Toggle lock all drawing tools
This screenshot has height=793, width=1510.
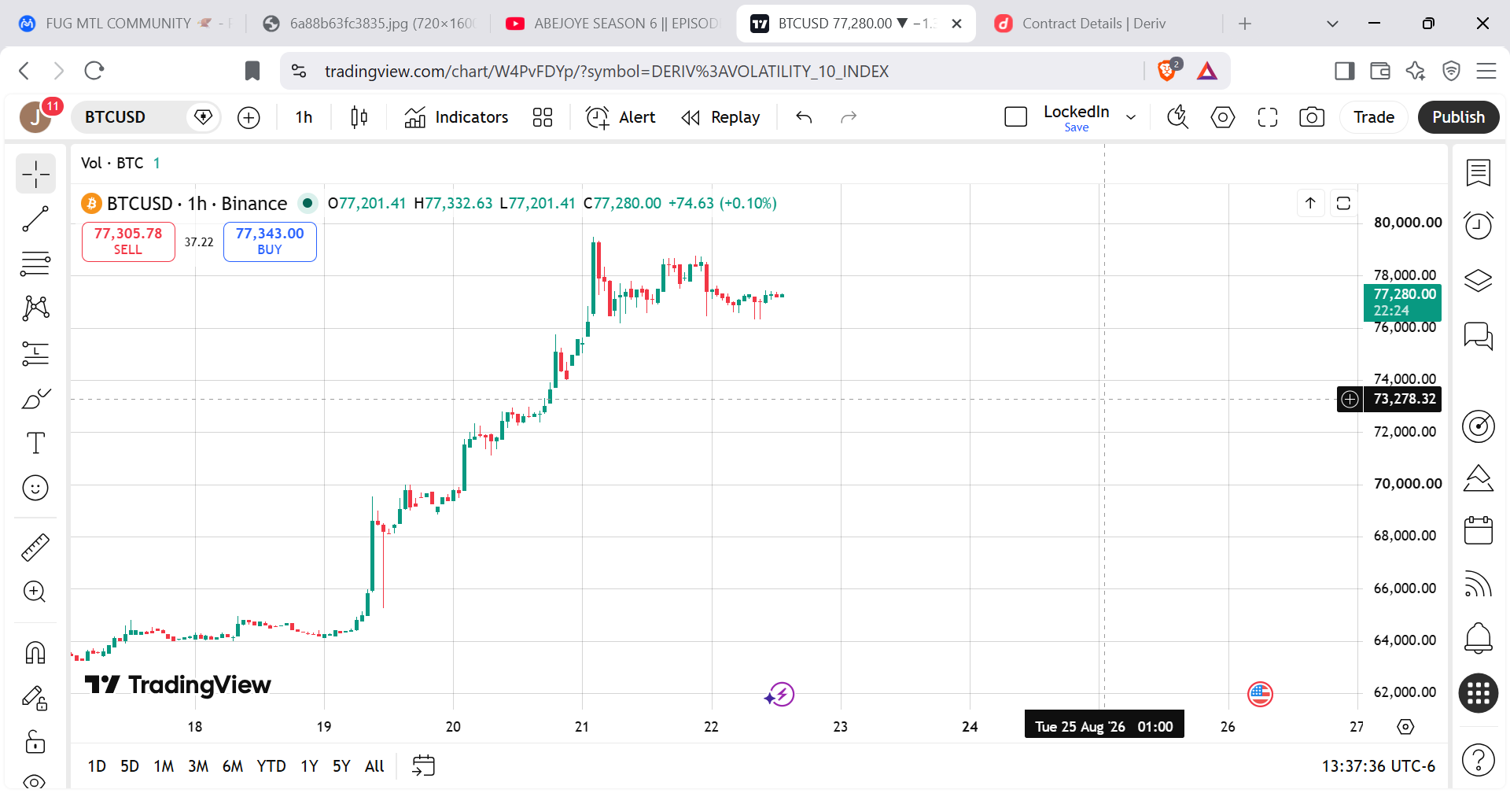click(35, 742)
